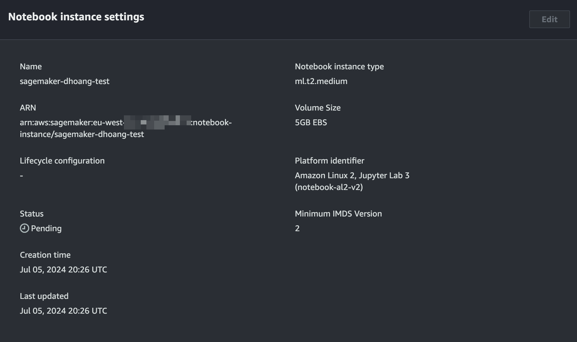Click the Last updated timestamp
The height and width of the screenshot is (342, 577).
point(63,311)
